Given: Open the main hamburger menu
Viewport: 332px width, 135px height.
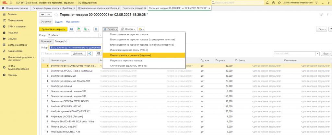Looking at the screenshot, I should click(11, 3).
